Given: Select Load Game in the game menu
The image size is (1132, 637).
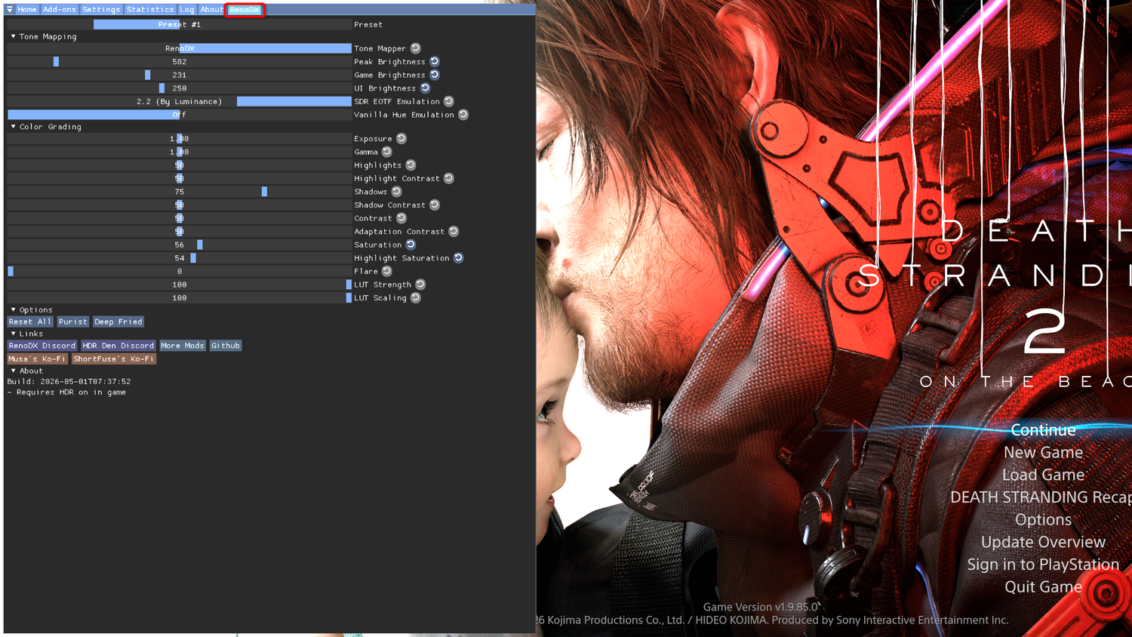Looking at the screenshot, I should [x=1044, y=475].
